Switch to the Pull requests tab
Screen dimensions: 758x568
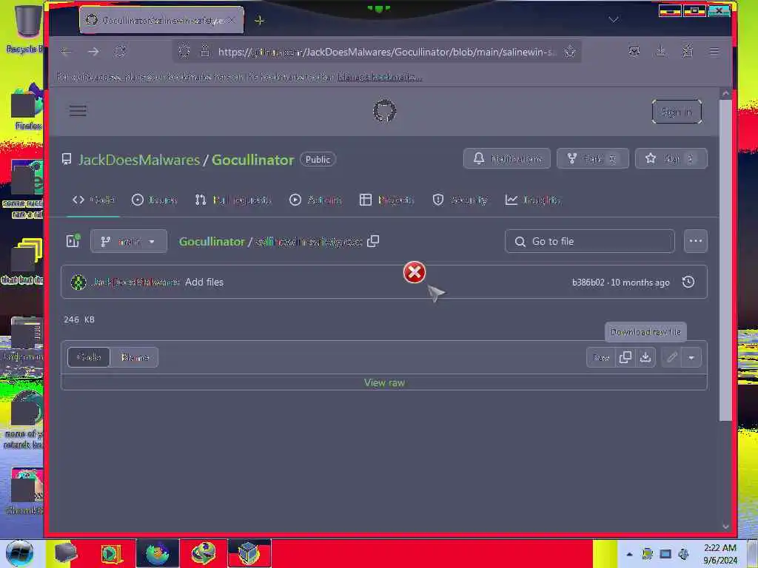[233, 200]
